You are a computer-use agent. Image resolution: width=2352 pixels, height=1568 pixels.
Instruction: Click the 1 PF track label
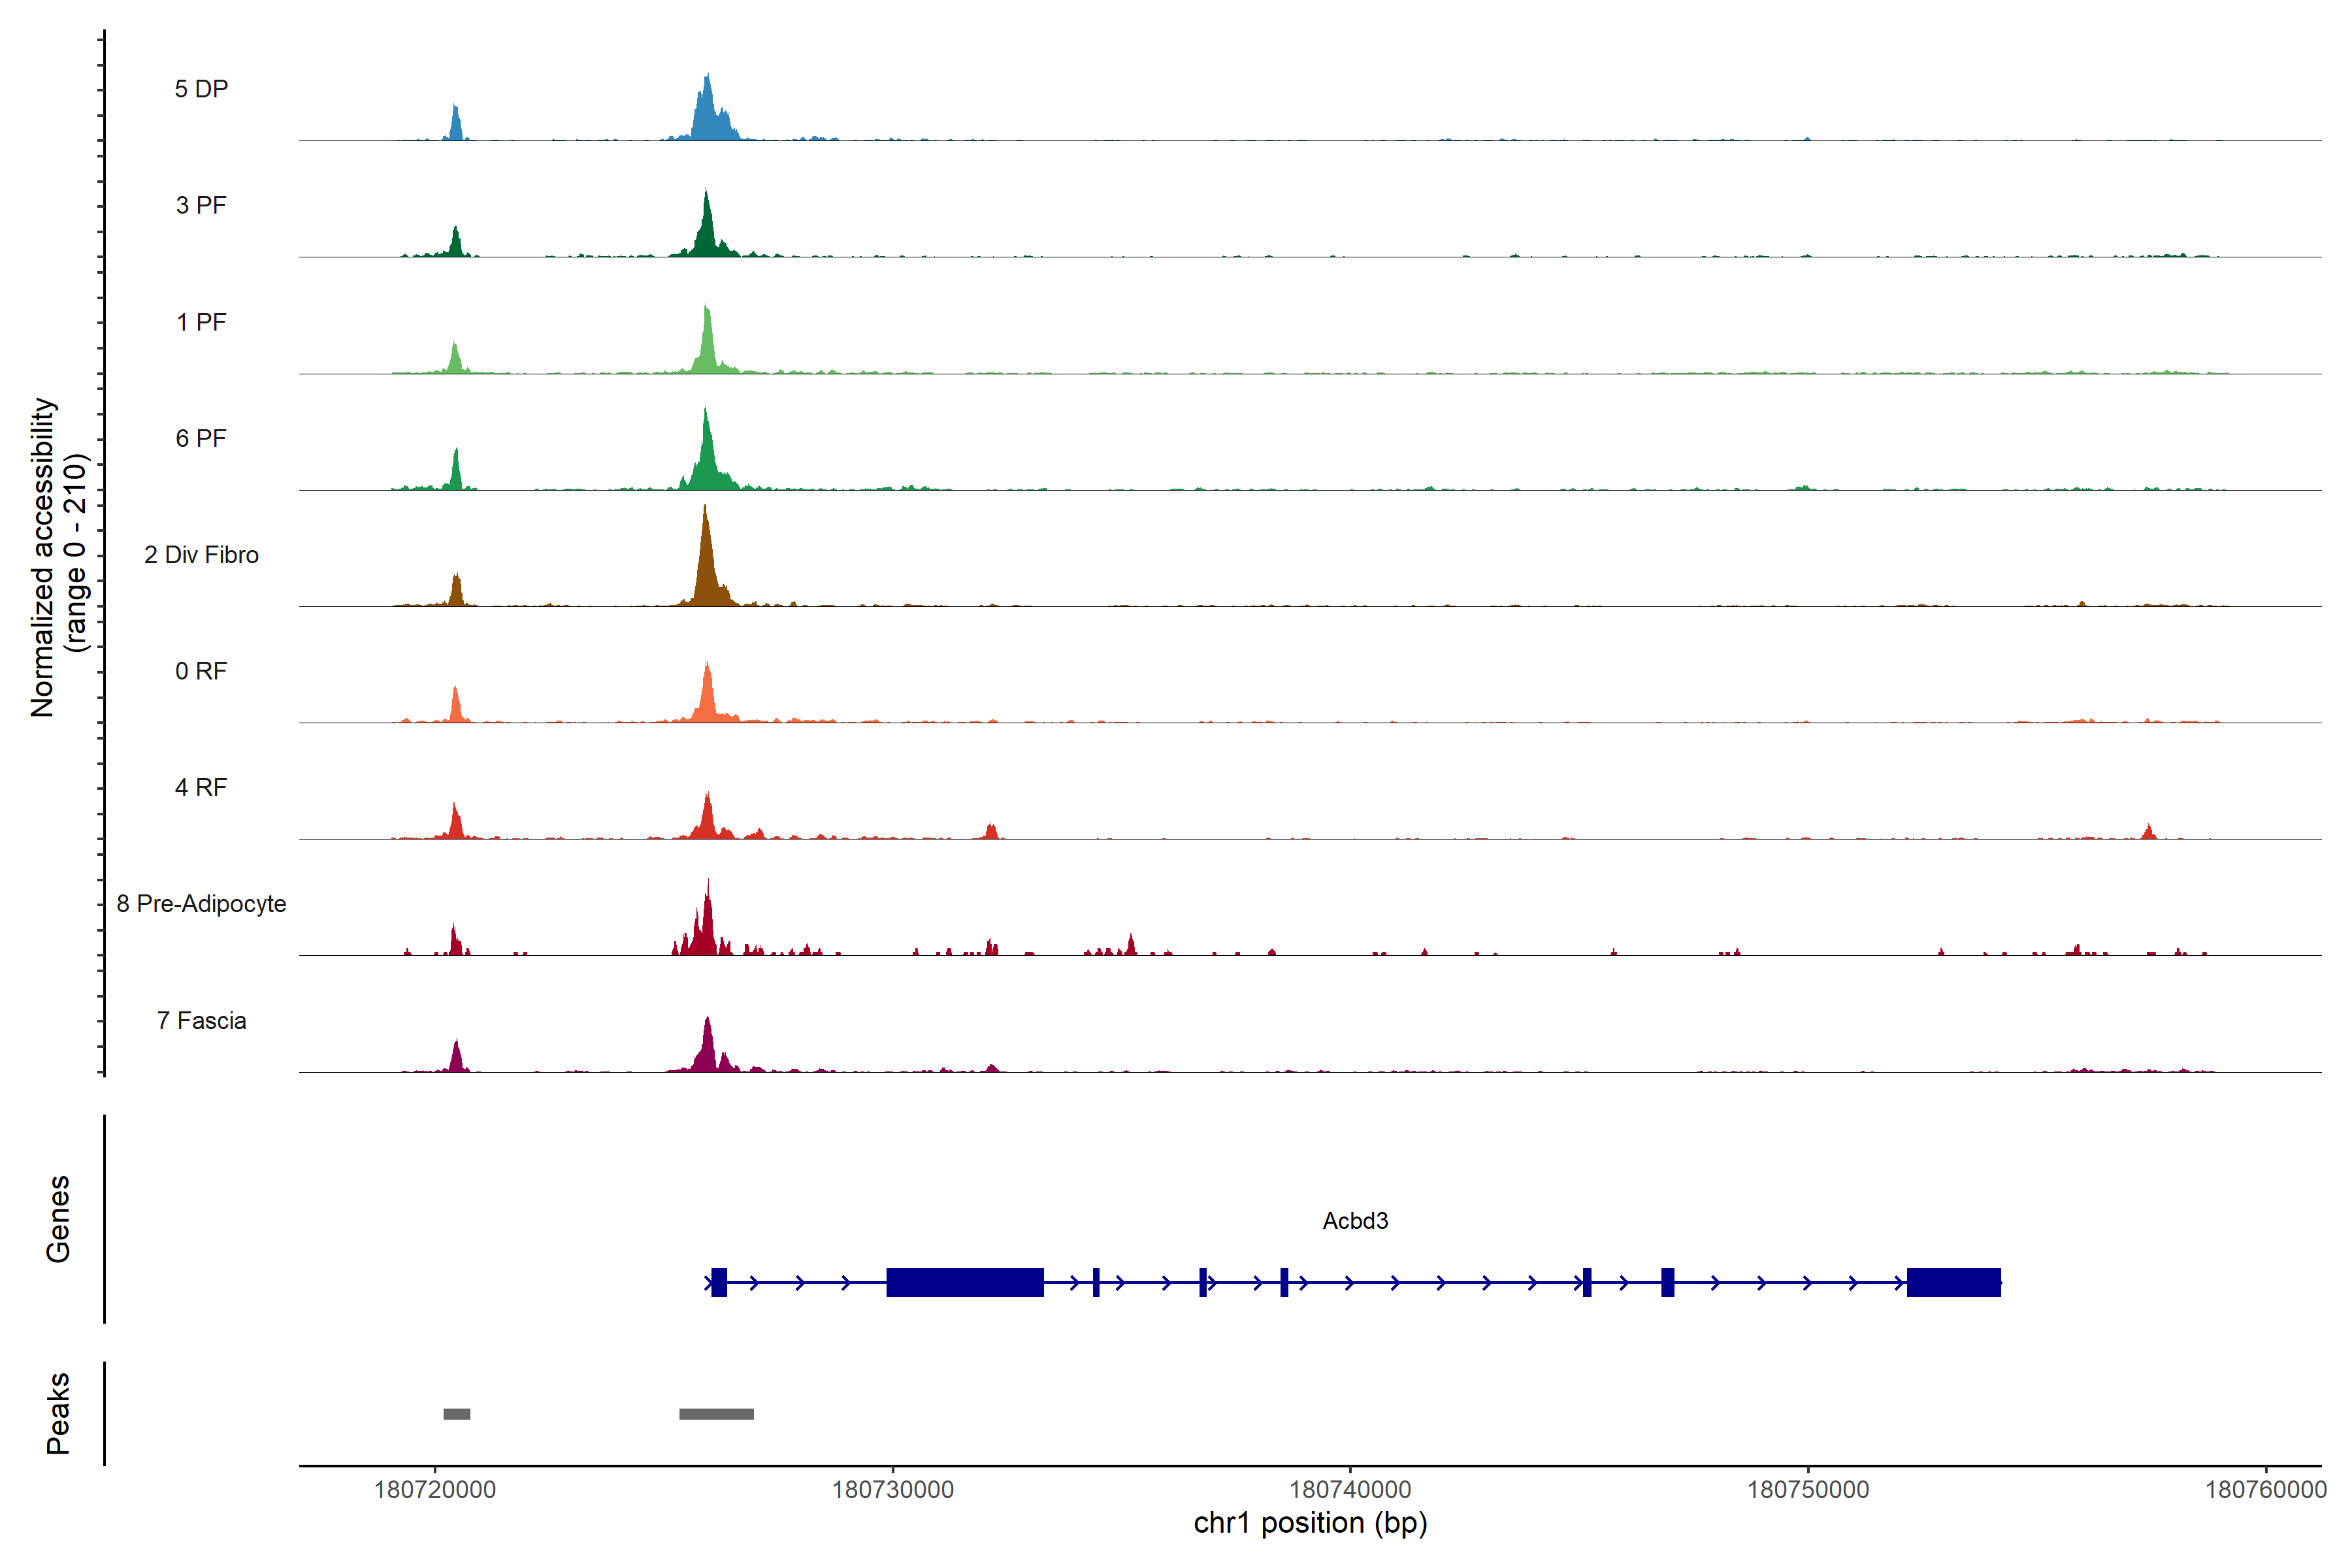tap(201, 322)
